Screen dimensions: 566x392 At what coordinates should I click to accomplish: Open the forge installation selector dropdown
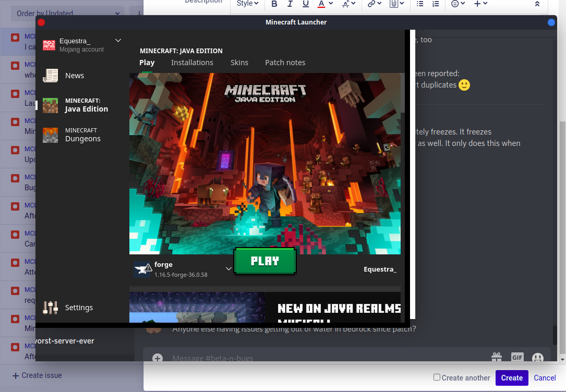[228, 268]
